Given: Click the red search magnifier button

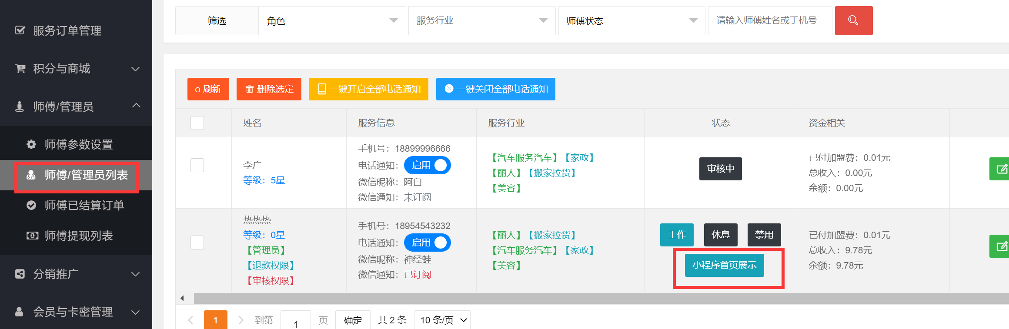Looking at the screenshot, I should (853, 20).
